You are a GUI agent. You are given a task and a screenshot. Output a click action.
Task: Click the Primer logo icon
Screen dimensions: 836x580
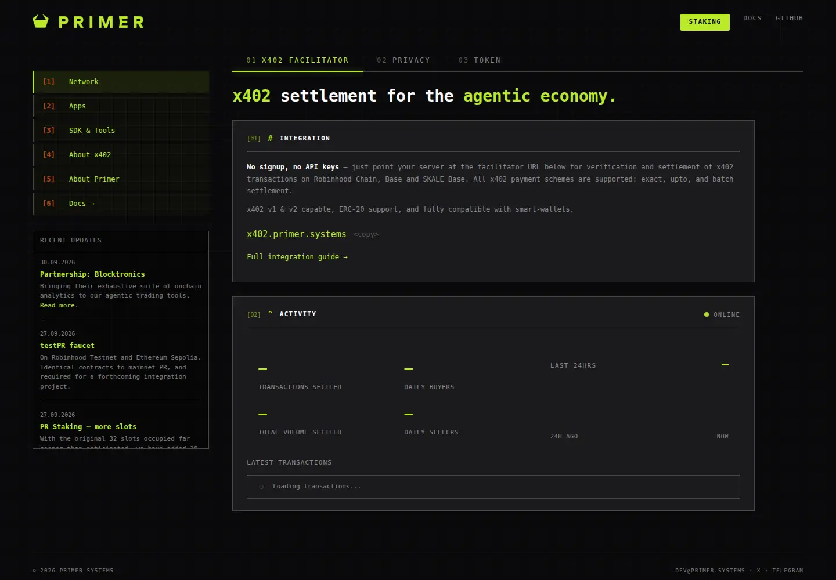tap(41, 21)
